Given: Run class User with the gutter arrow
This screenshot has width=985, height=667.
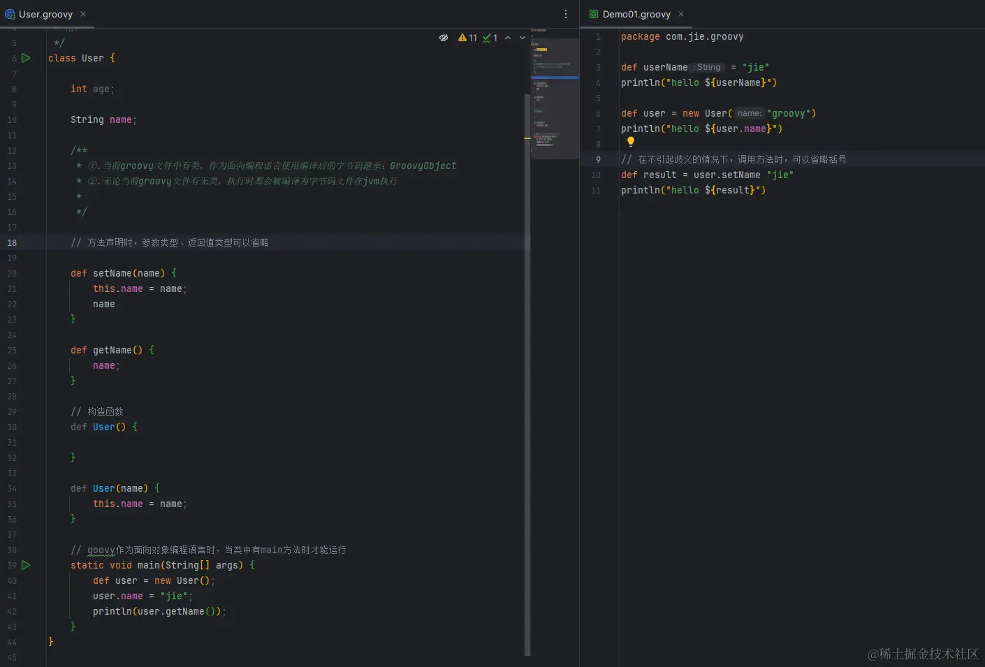Looking at the screenshot, I should tap(26, 58).
